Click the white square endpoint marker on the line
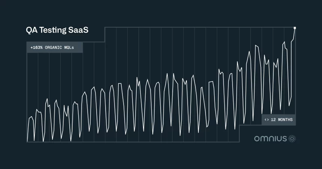This screenshot has width=322, height=169. pos(295,28)
